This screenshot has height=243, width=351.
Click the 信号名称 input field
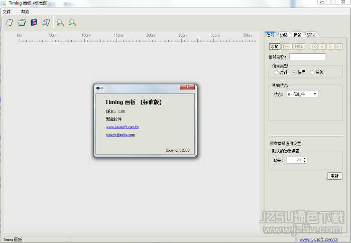point(308,57)
